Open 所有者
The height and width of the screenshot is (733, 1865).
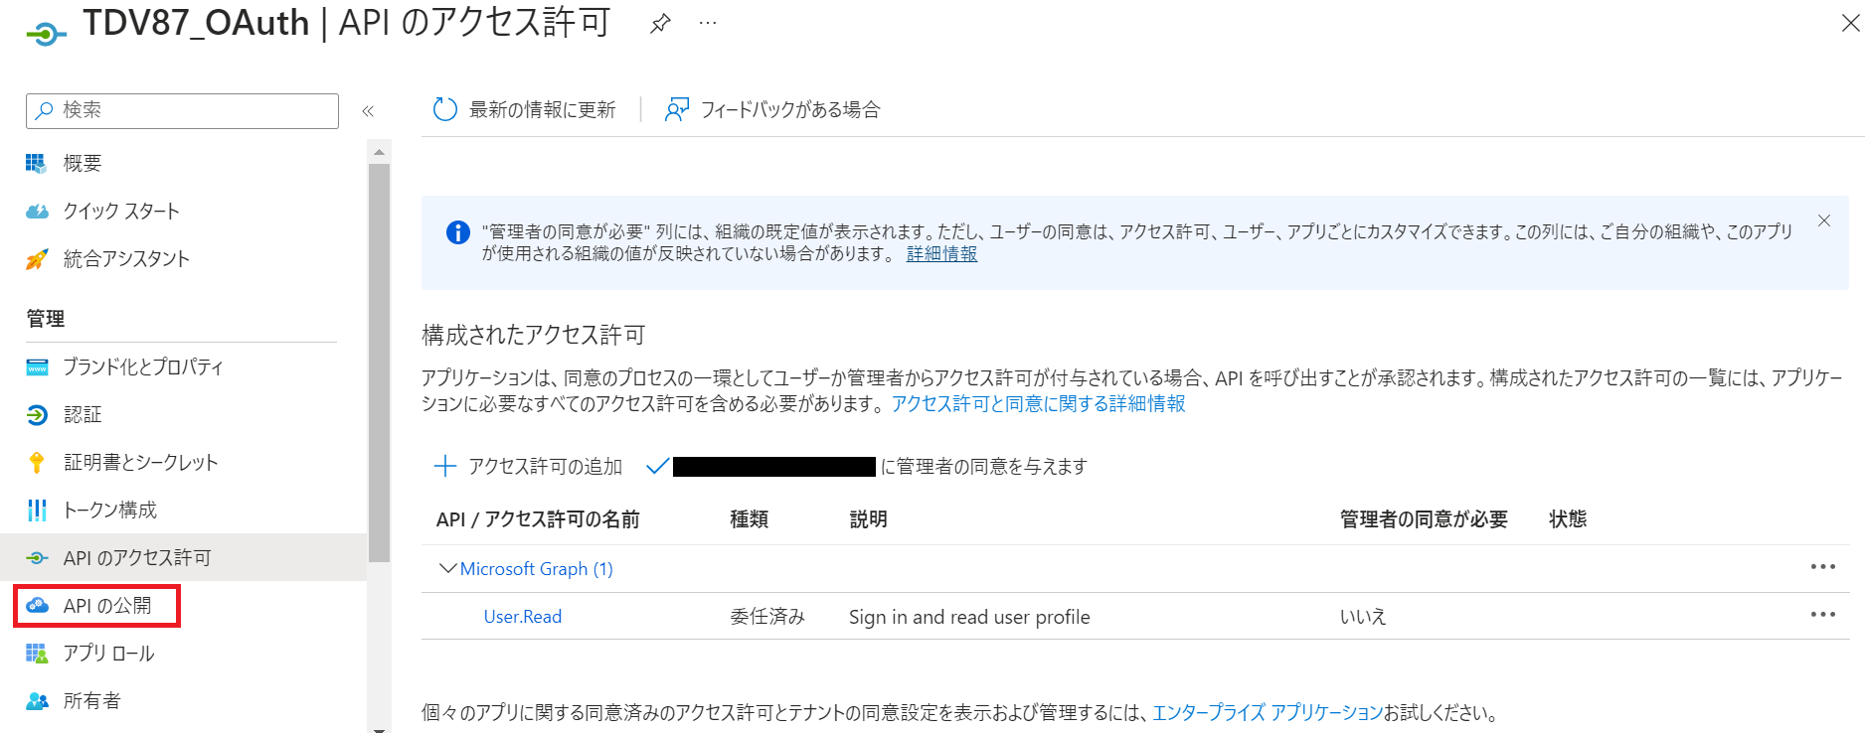point(92,701)
